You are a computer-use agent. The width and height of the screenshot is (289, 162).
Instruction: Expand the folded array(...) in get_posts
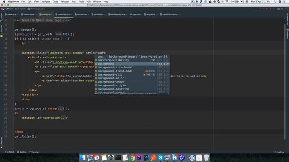point(60,108)
